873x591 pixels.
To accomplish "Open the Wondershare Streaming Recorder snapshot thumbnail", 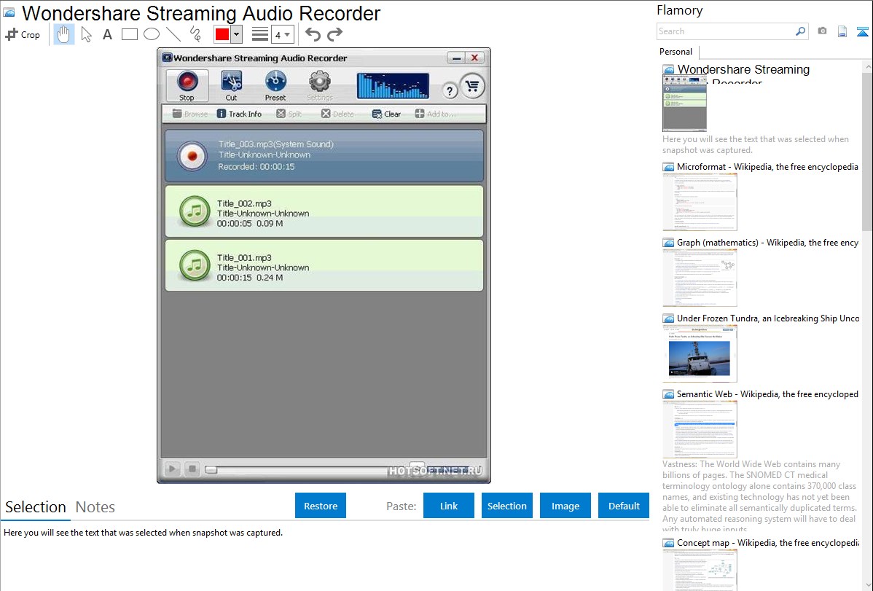I will [684, 103].
